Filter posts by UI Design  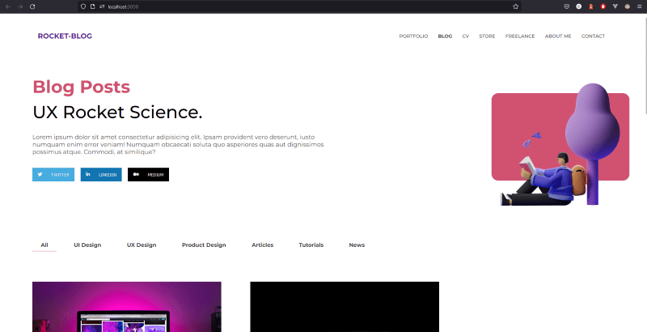point(87,245)
